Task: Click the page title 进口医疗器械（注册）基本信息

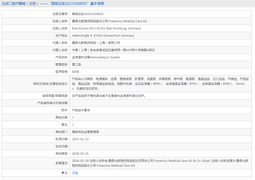Action: point(54,3)
